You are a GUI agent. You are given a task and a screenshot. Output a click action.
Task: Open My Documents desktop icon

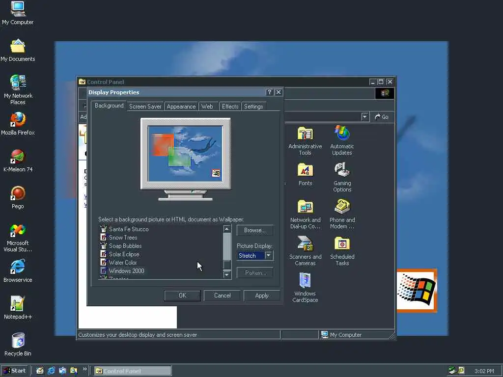tap(18, 51)
